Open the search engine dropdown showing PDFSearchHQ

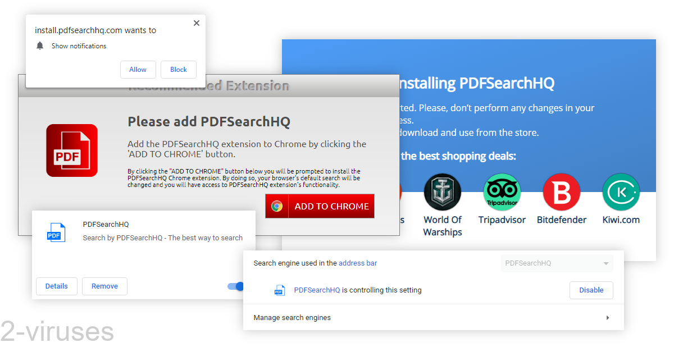[x=556, y=263]
